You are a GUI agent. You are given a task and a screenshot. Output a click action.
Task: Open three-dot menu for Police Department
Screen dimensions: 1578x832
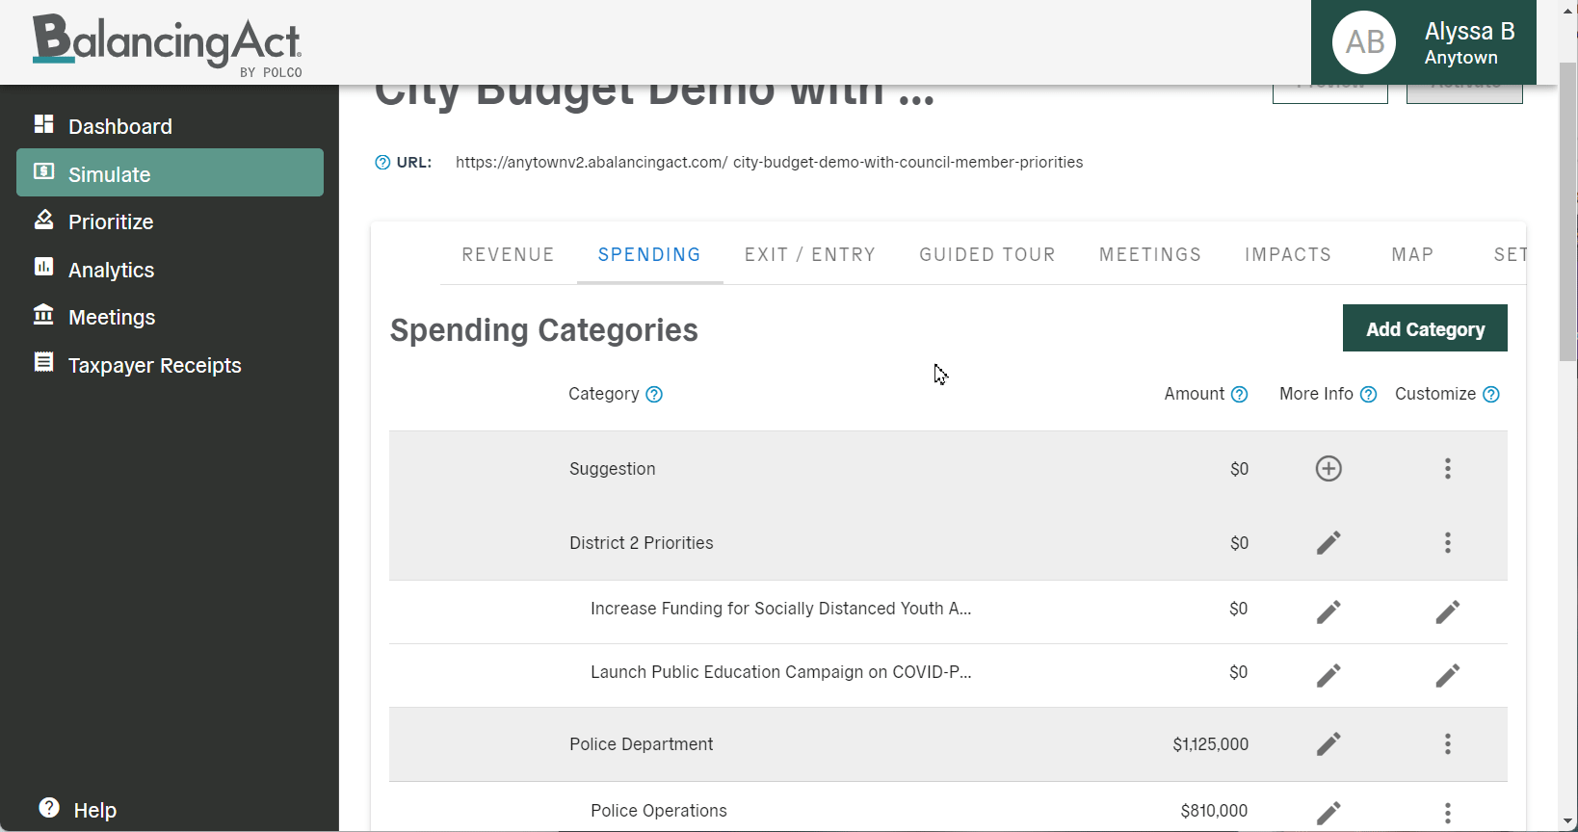1447,744
